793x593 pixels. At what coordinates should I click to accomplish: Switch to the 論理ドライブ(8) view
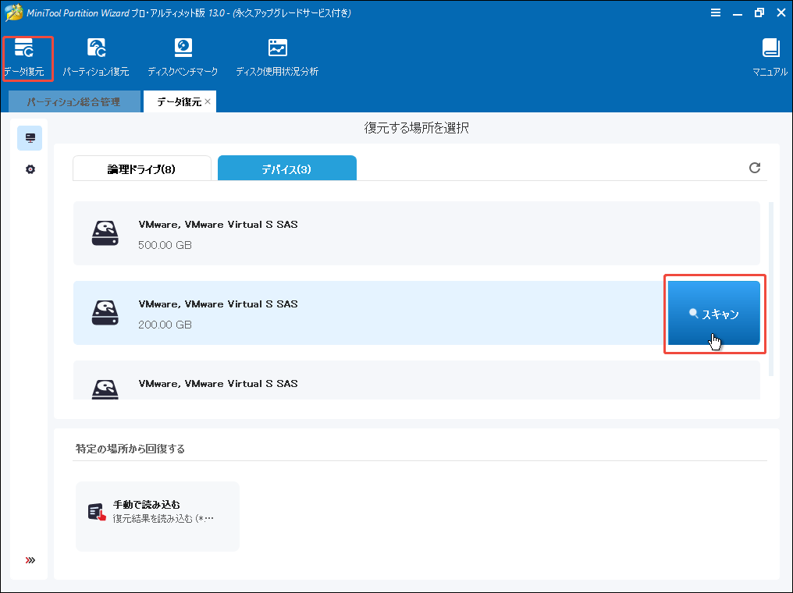click(141, 168)
